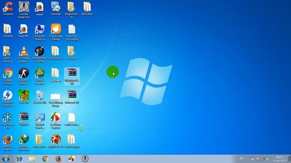
Task: Open the Bomber Man 3 Games shortcut
Action: pyautogui.click(x=40, y=54)
